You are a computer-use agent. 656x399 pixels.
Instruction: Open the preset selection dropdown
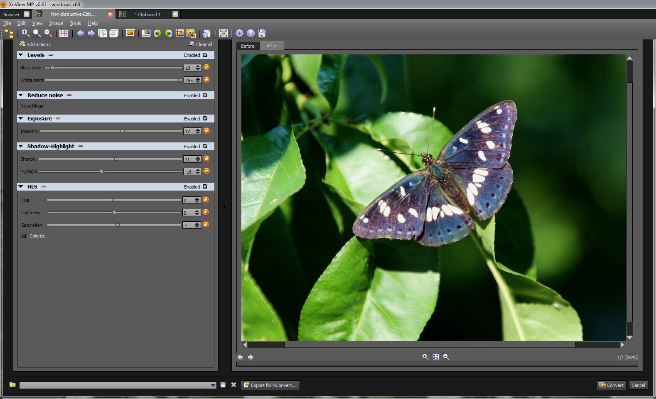pyautogui.click(x=118, y=385)
